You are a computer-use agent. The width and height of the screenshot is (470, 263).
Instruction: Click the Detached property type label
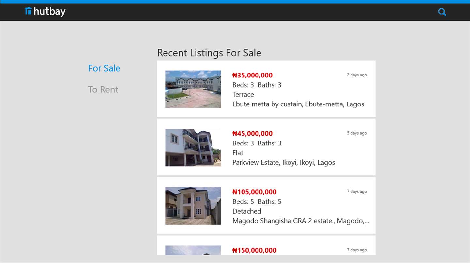(247, 211)
